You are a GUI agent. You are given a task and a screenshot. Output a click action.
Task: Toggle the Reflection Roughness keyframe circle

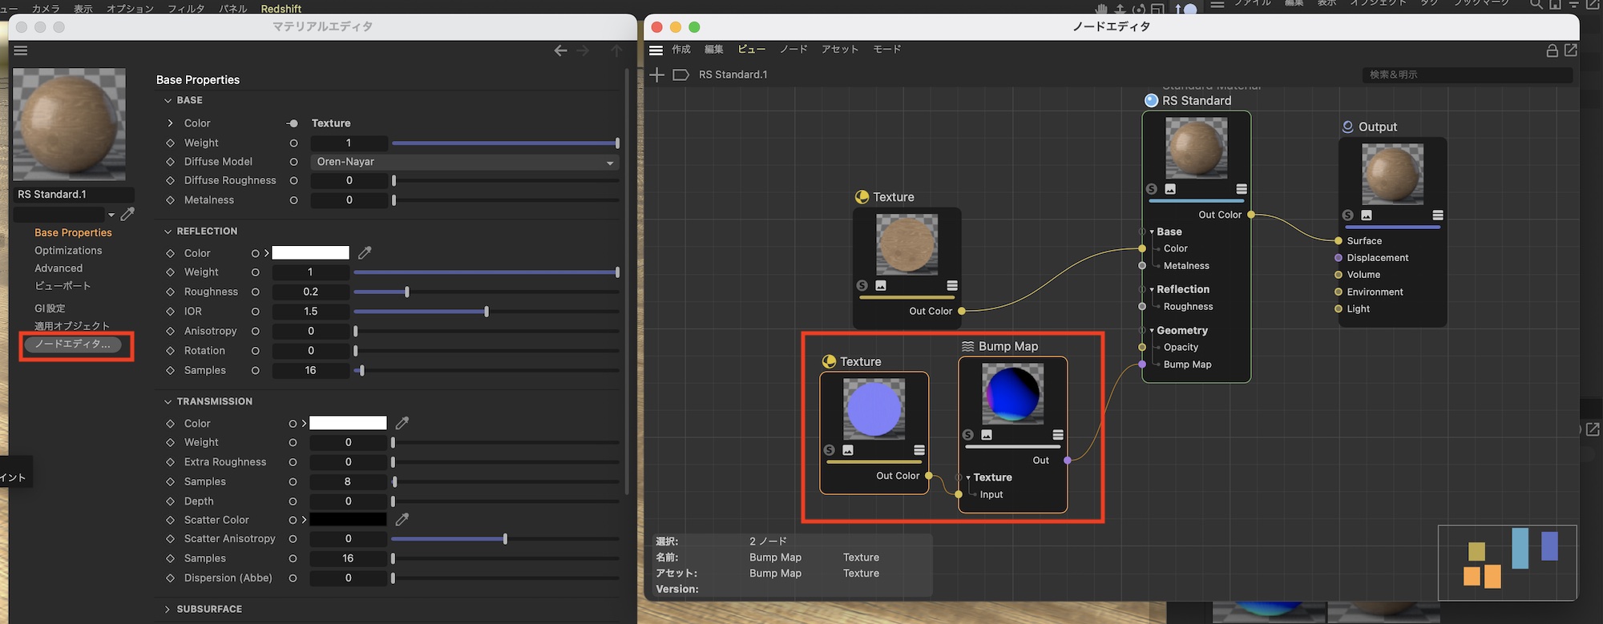click(x=256, y=292)
